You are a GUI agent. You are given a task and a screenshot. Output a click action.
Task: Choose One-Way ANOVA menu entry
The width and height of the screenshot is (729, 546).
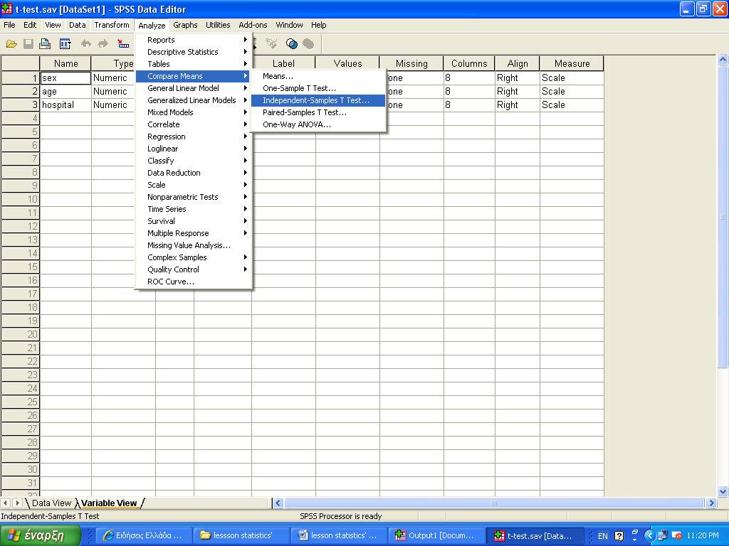[318, 124]
